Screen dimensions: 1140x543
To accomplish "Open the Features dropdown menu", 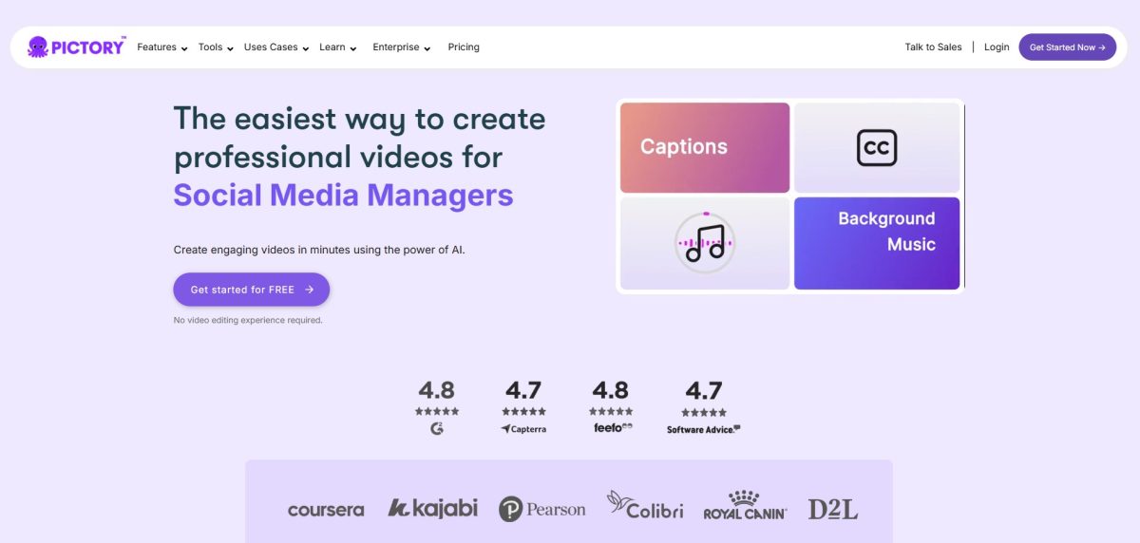I will point(162,47).
